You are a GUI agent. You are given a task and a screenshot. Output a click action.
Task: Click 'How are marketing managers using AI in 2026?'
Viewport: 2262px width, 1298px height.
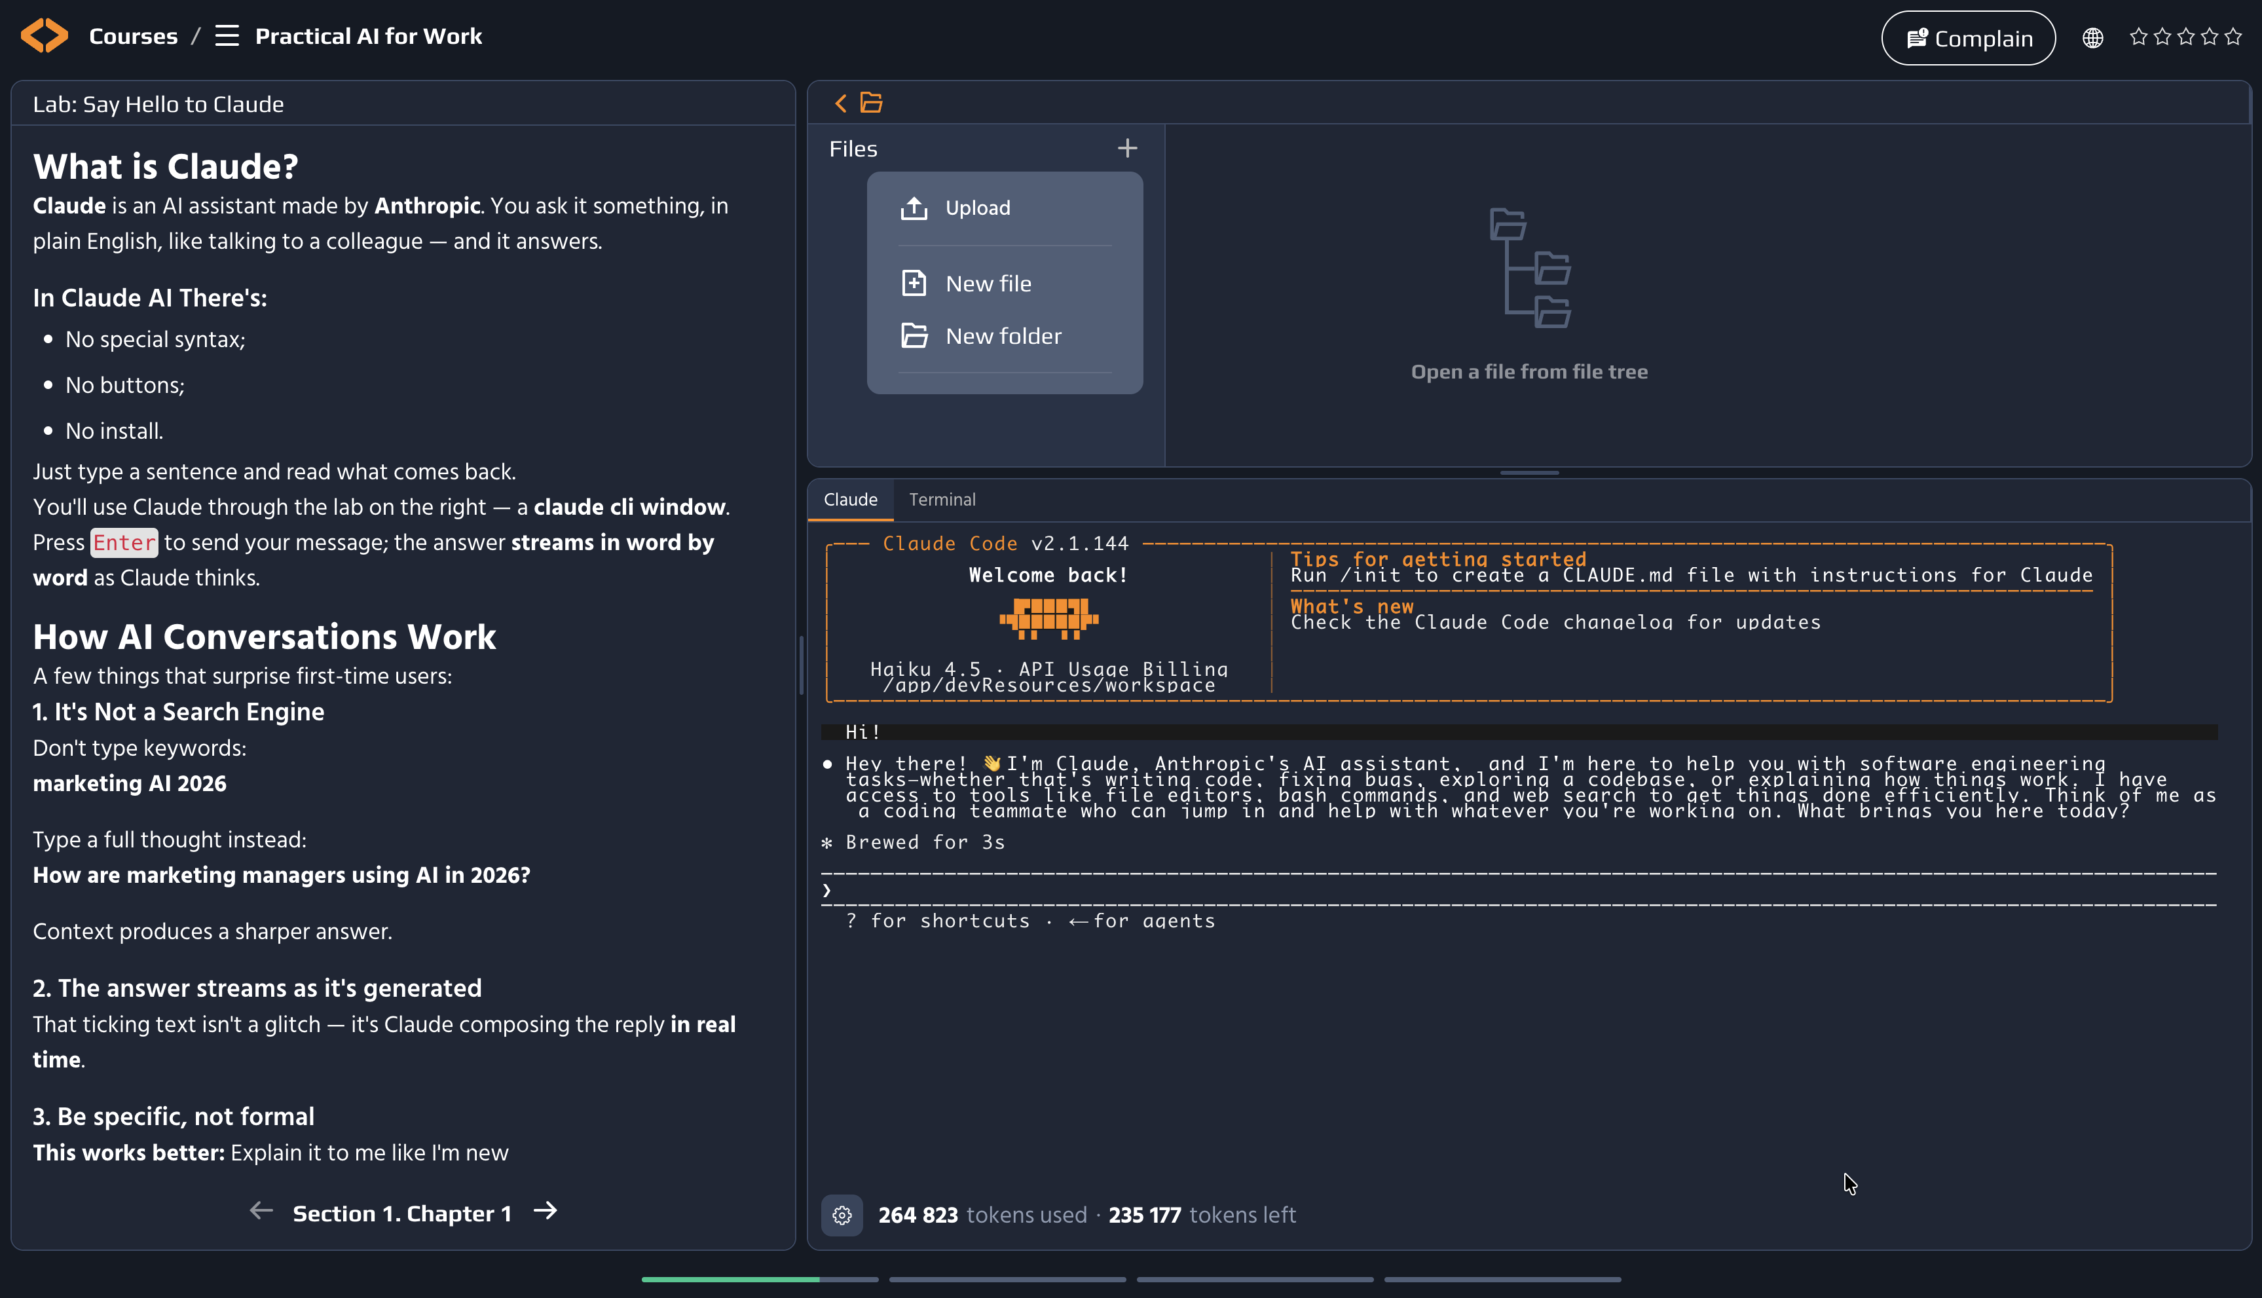click(282, 876)
